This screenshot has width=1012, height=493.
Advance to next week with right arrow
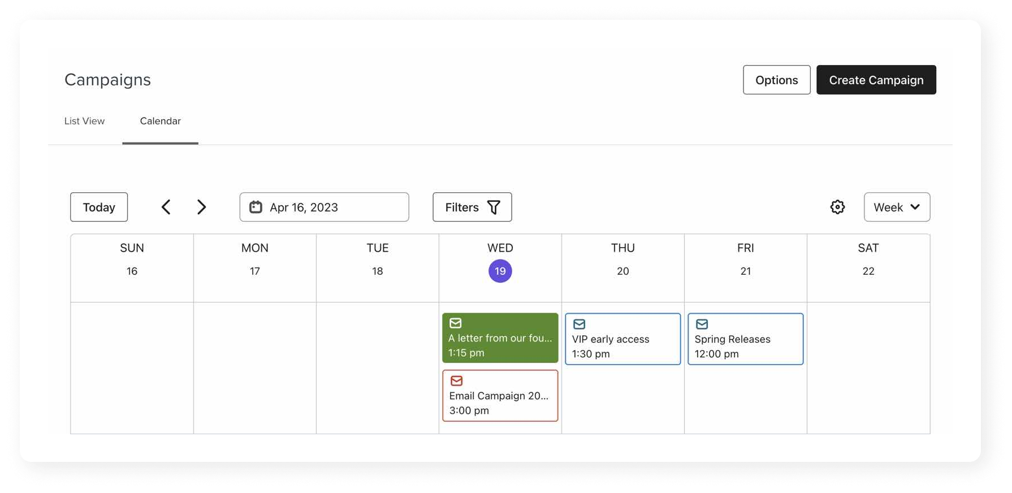click(202, 207)
